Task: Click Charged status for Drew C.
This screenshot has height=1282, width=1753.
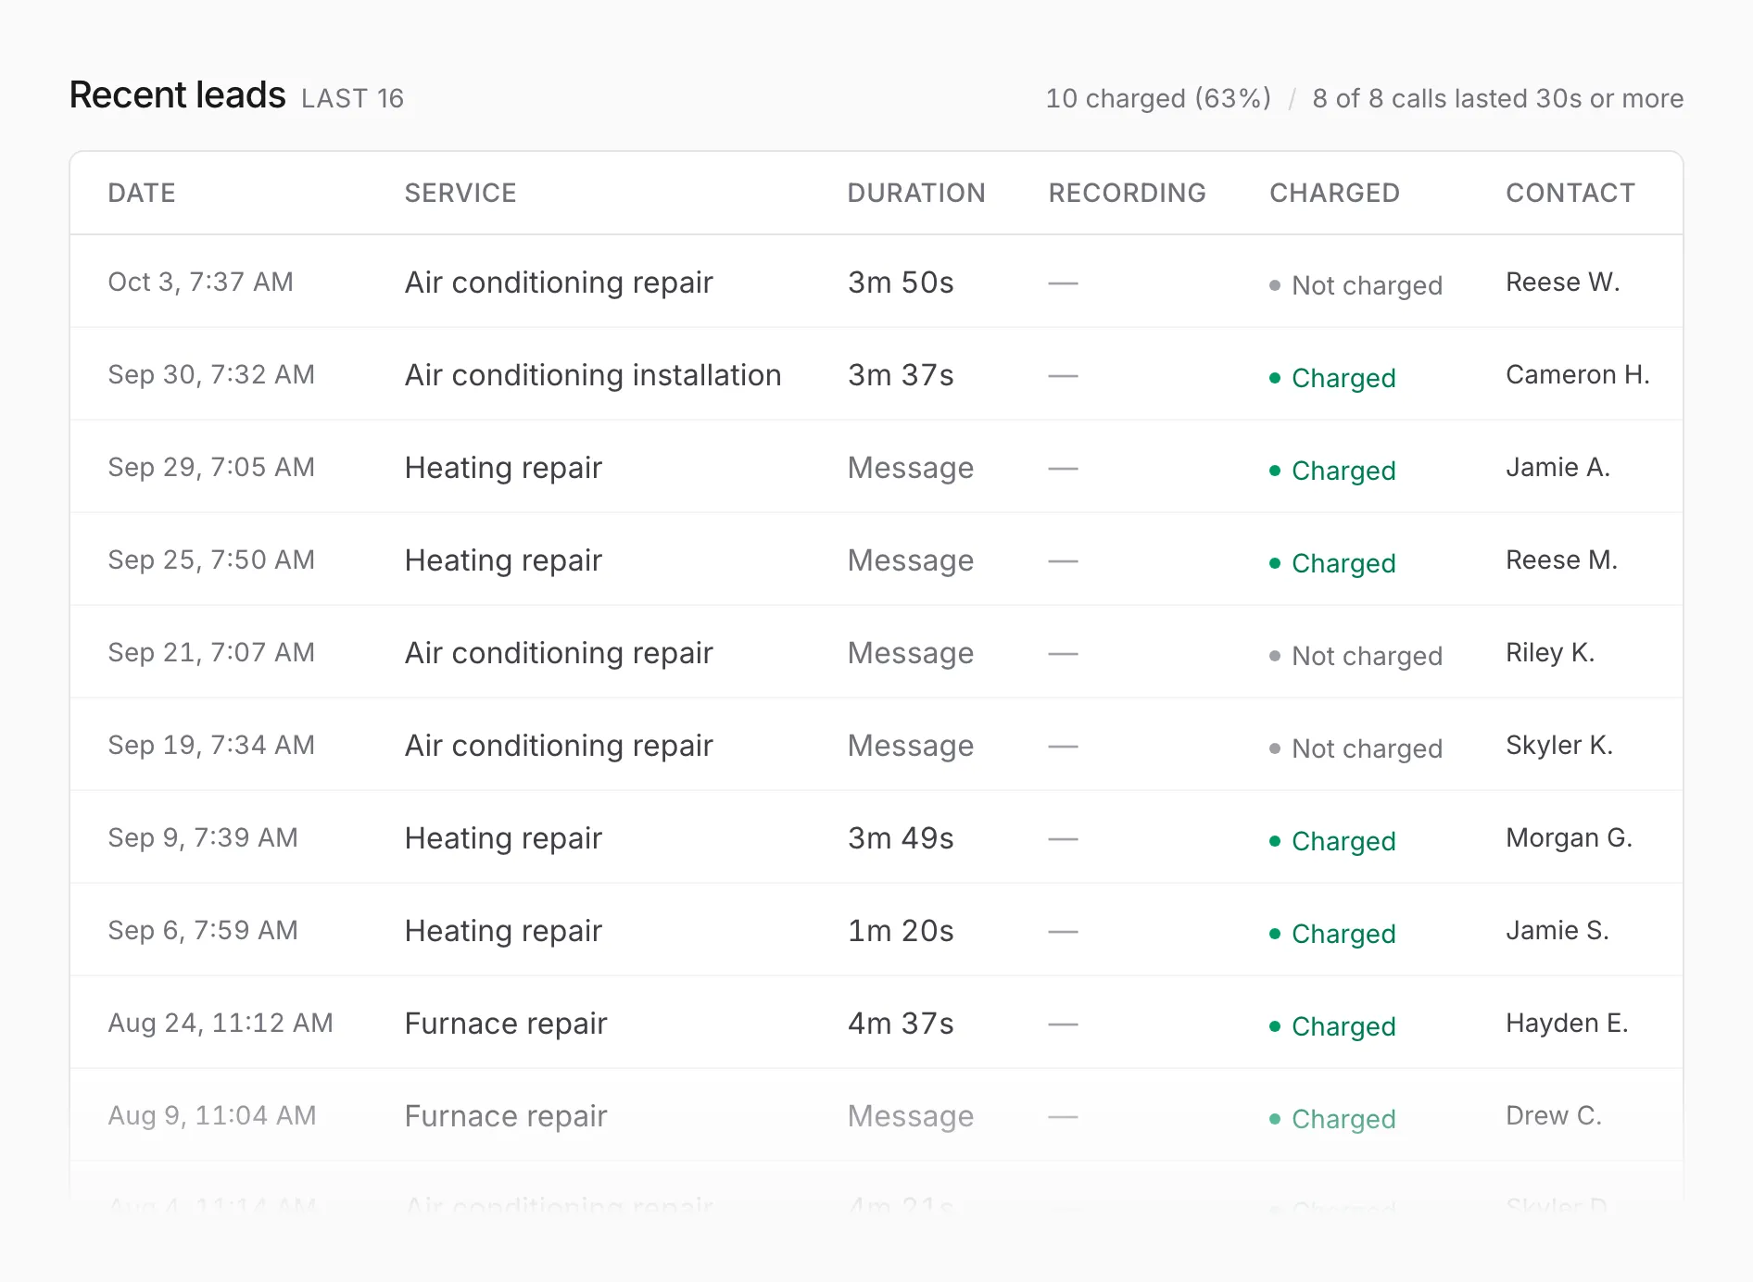Action: [1332, 1119]
